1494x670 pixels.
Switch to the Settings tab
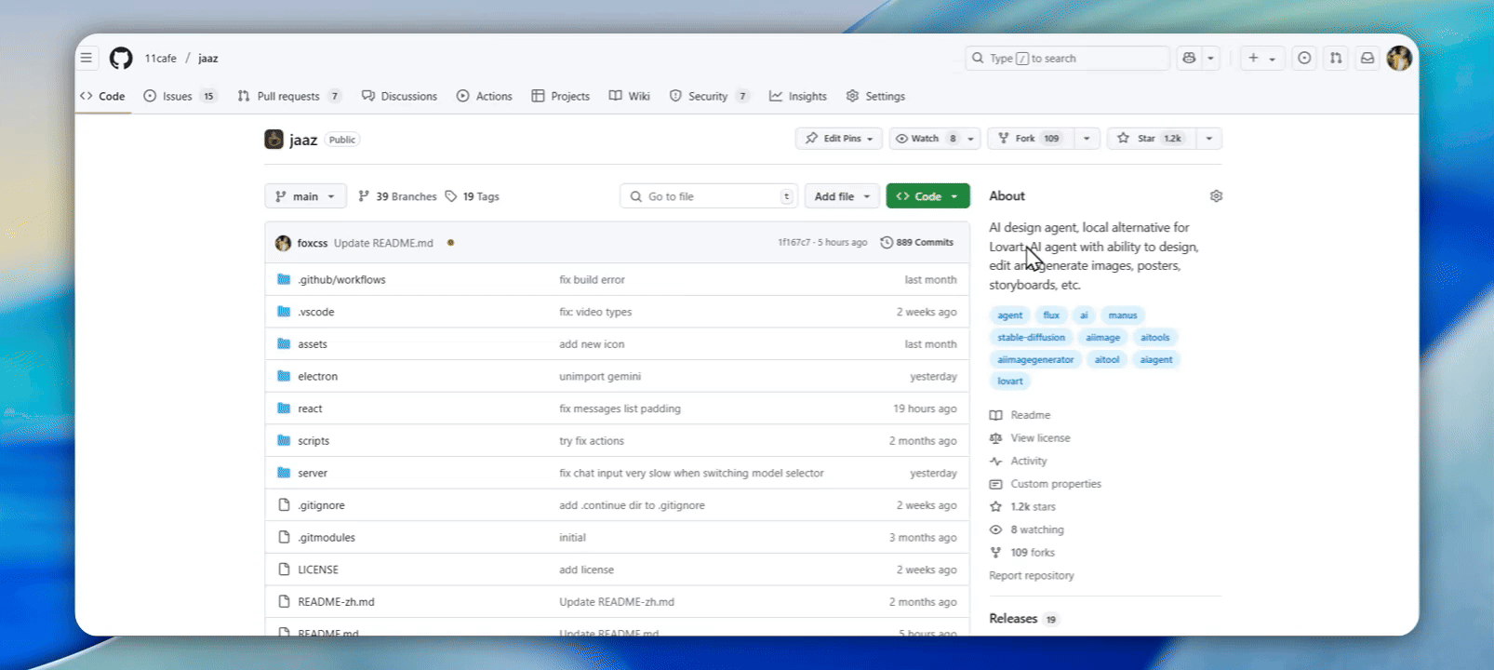[875, 96]
